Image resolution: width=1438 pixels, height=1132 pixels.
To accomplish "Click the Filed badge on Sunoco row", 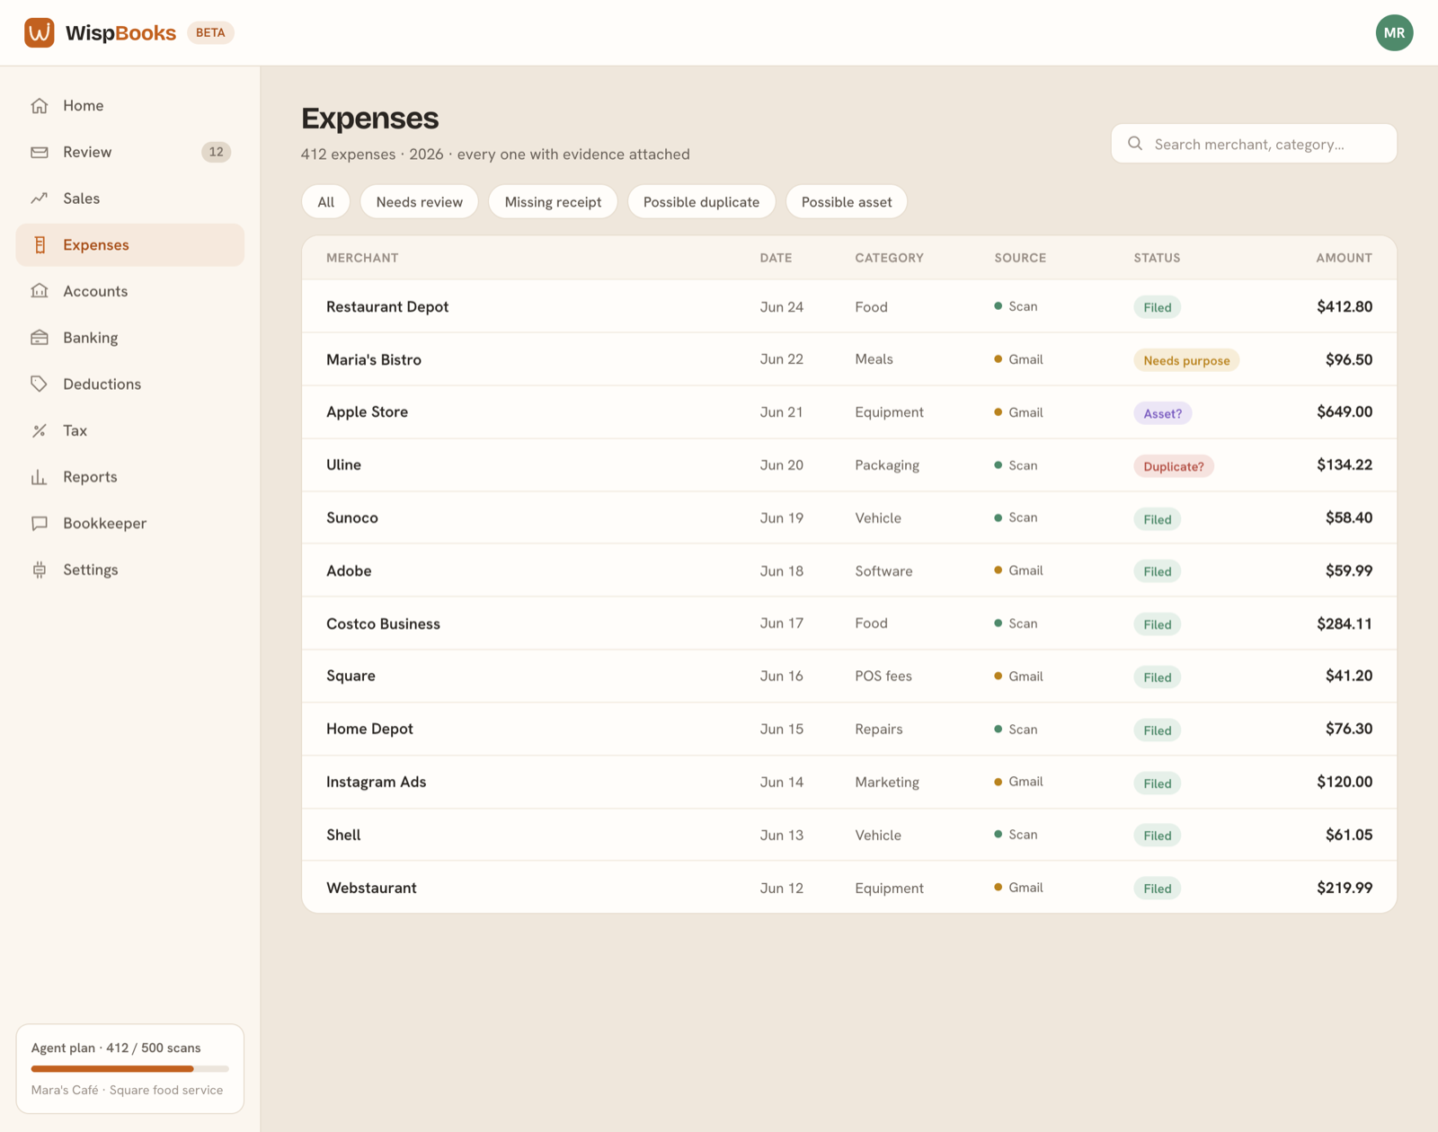I will point(1157,519).
